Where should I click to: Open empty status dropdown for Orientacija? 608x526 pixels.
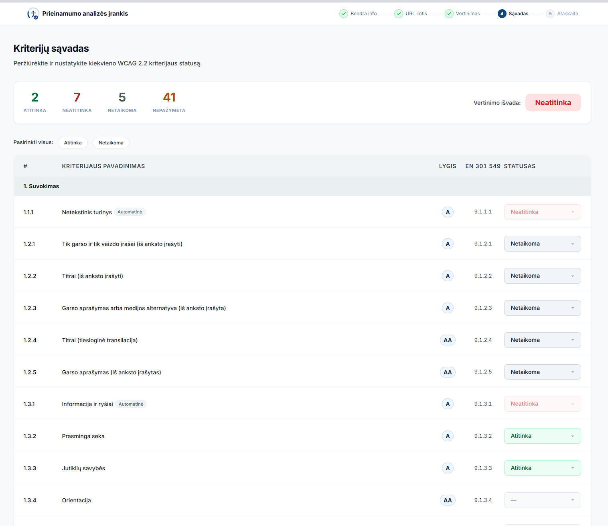[x=542, y=500]
